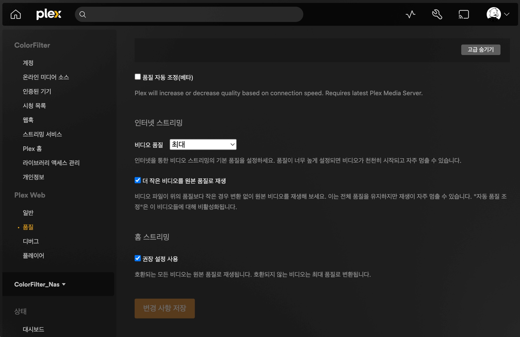Click inside the top search field

(x=193, y=14)
